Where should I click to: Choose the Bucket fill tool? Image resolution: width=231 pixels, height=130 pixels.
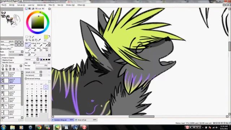click(28, 54)
